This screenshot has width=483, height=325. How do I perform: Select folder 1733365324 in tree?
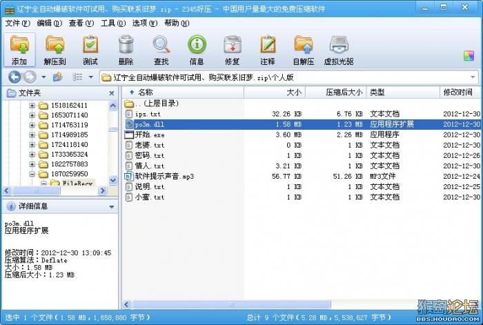coord(69,155)
